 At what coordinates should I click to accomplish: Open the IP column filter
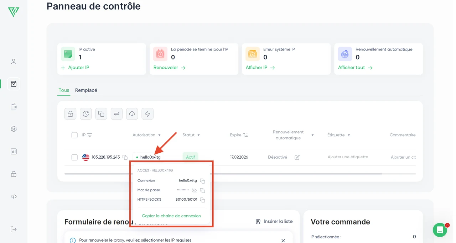(90, 135)
